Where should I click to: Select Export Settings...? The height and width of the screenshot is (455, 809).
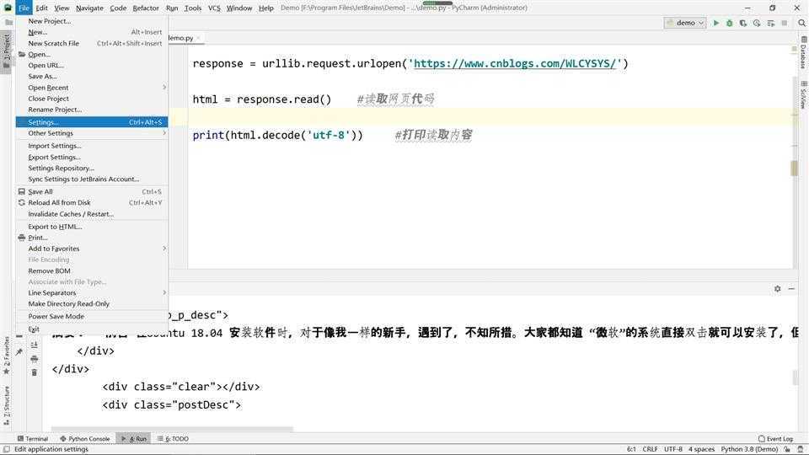click(x=92, y=158)
